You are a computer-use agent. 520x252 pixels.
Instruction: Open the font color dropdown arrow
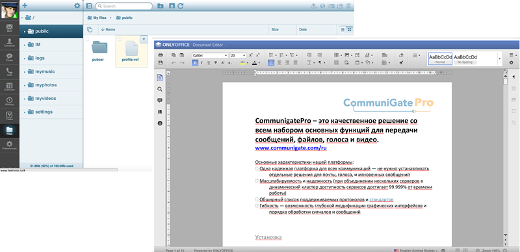click(x=259, y=62)
